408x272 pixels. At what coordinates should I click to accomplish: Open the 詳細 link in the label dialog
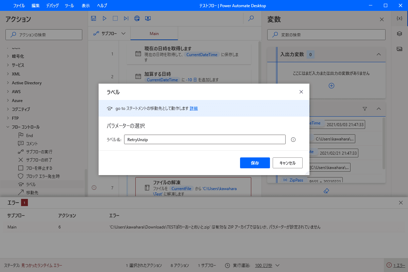coord(193,108)
